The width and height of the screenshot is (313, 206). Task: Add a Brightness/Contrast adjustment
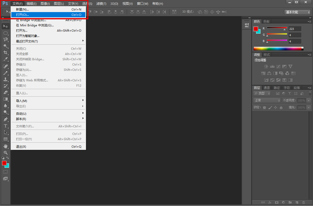tap(266, 67)
